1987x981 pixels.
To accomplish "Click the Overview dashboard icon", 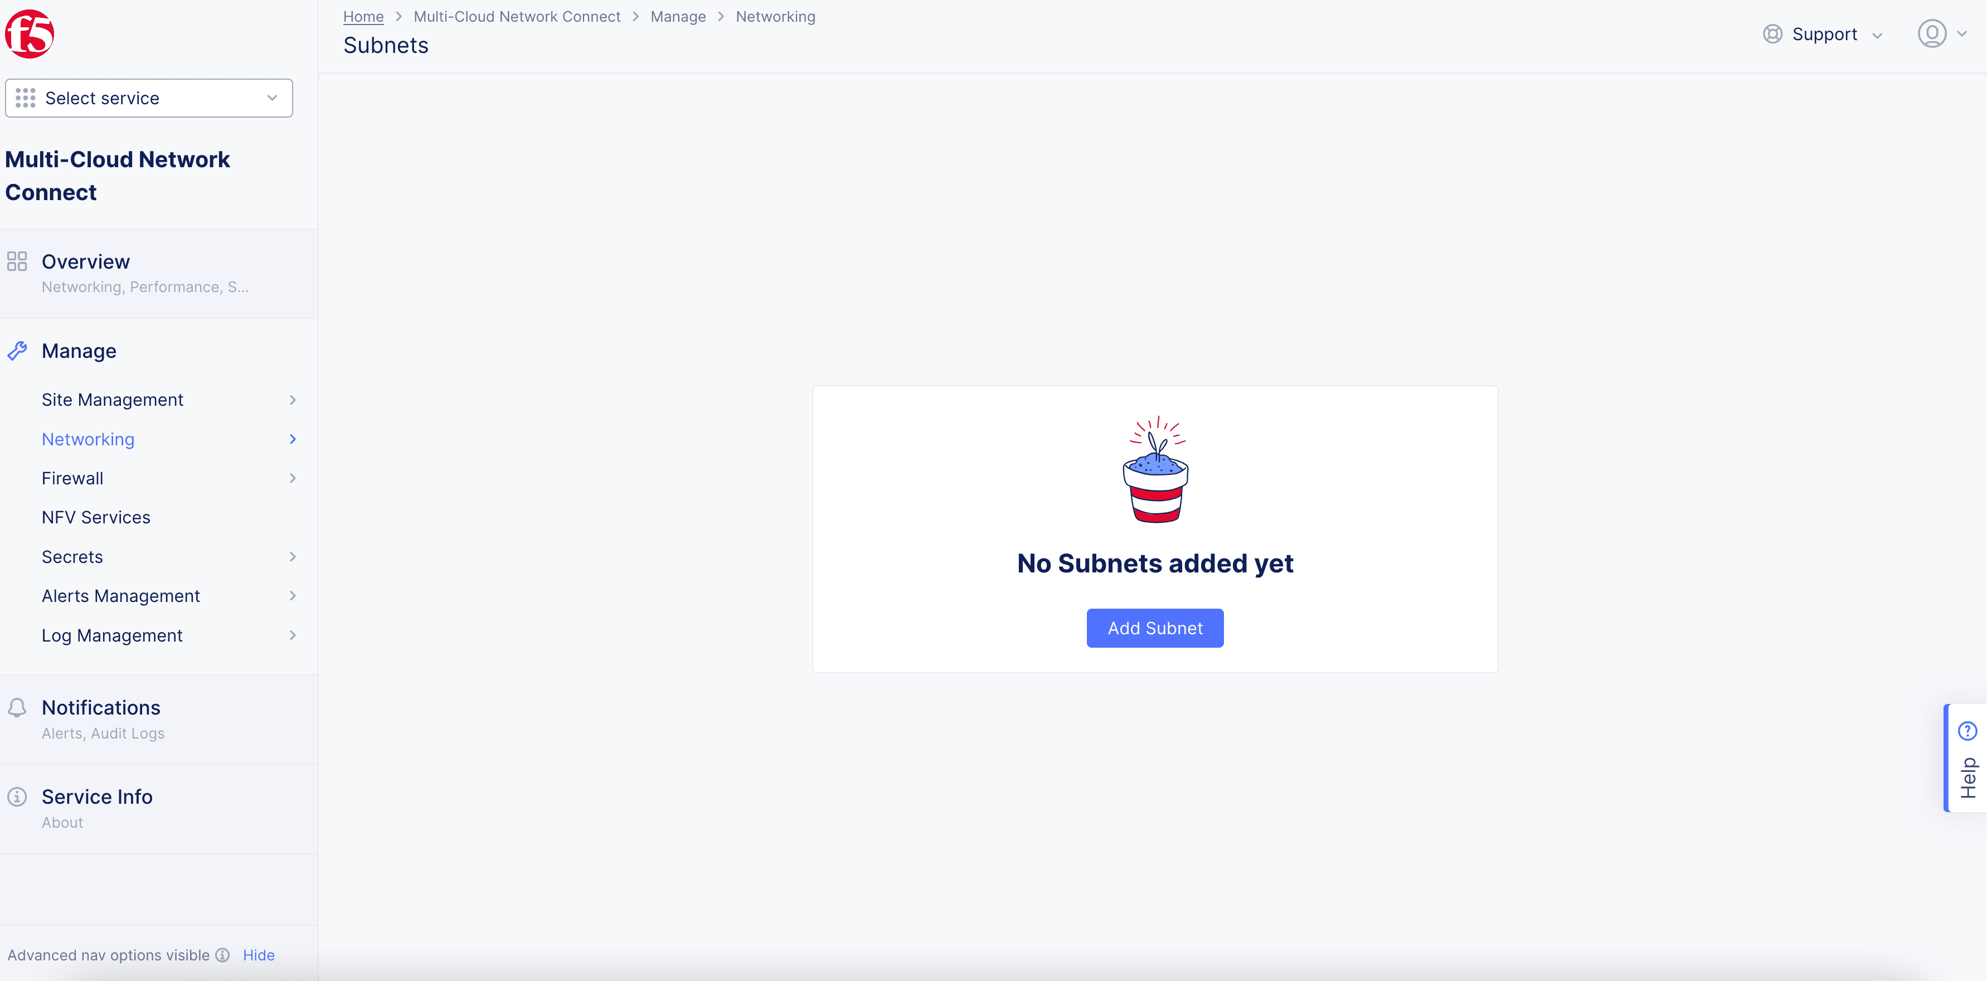I will coord(17,263).
